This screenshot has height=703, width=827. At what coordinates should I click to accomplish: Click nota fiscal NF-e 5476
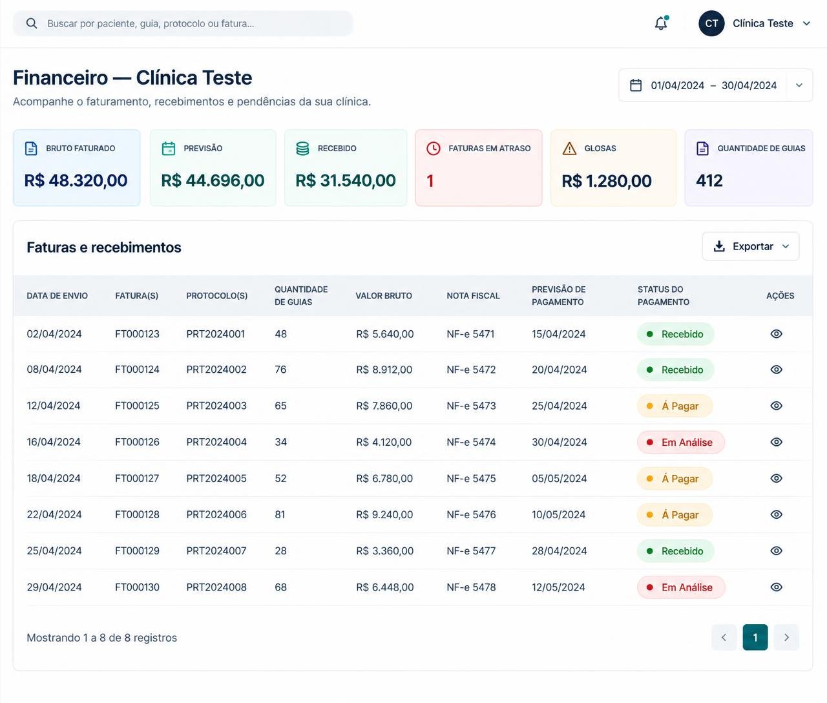tap(472, 514)
